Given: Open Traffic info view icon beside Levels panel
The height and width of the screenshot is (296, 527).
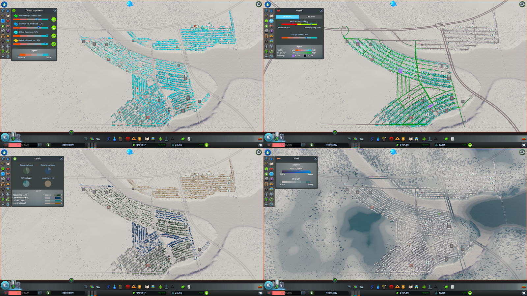Looking at the screenshot, I should [3, 179].
